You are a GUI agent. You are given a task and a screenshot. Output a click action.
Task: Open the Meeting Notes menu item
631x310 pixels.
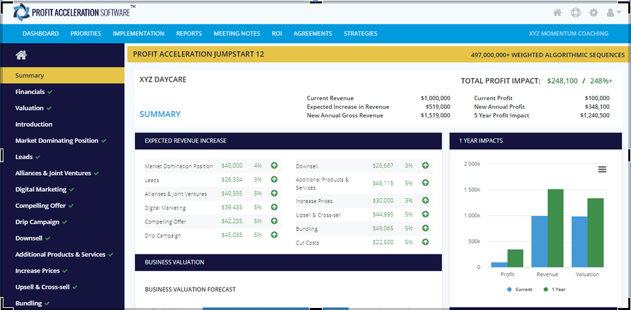(237, 34)
